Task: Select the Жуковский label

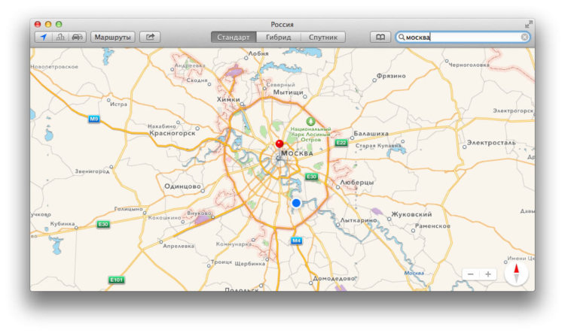Action: click(x=411, y=214)
